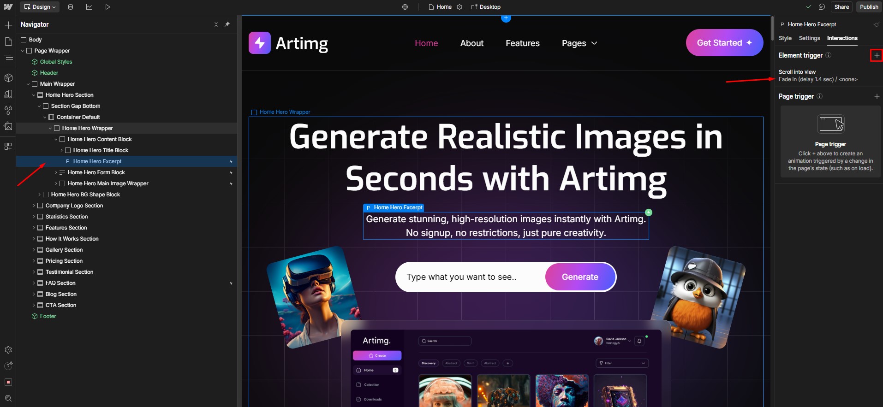Click Element trigger info icon
The image size is (883, 407).
coord(828,55)
